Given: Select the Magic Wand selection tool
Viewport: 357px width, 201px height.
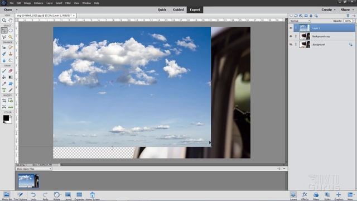Looking at the screenshot, I should pyautogui.click(x=11, y=37).
